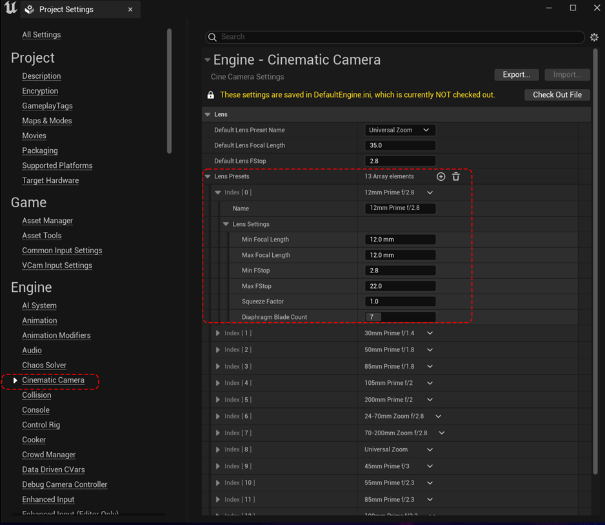
Task: Click the Check Out File button
Action: [x=557, y=95]
